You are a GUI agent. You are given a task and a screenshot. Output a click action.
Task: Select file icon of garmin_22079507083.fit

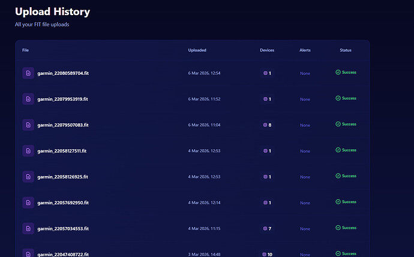point(28,125)
